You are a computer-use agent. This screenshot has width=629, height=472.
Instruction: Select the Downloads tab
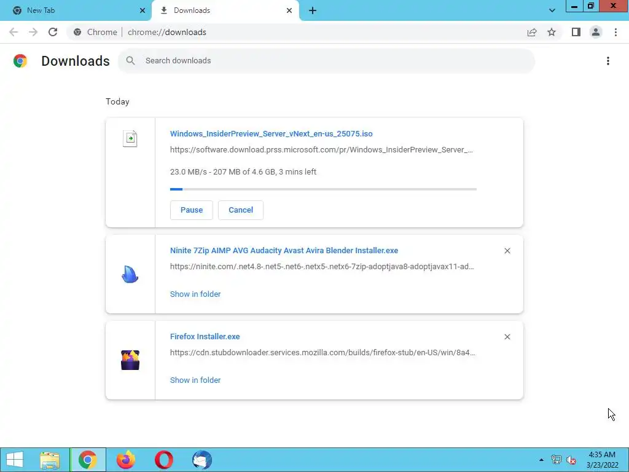click(225, 10)
